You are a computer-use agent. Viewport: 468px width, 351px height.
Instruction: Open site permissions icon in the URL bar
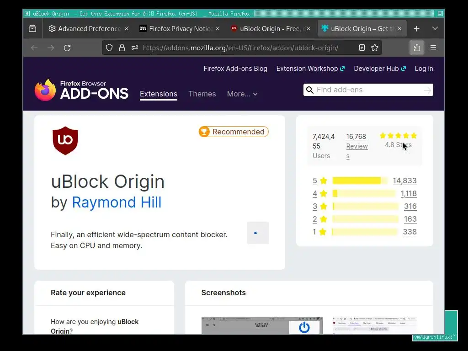[x=135, y=48]
